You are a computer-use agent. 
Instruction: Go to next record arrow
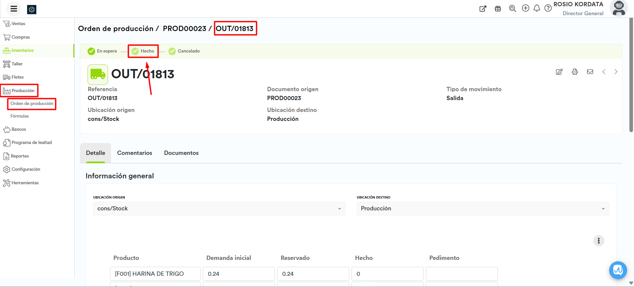pyautogui.click(x=615, y=72)
